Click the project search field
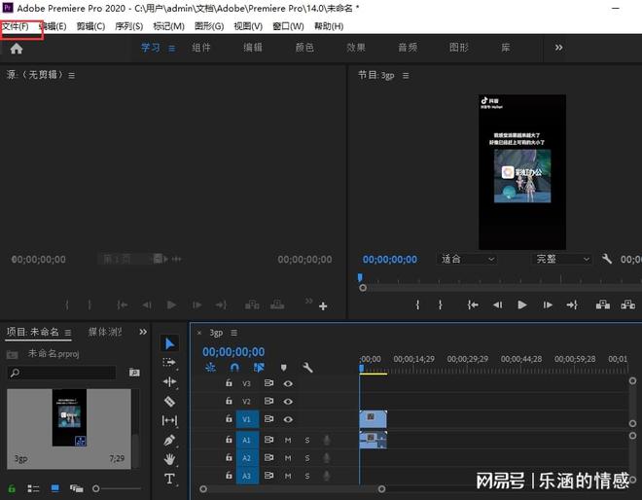The height and width of the screenshot is (500, 642). click(62, 373)
